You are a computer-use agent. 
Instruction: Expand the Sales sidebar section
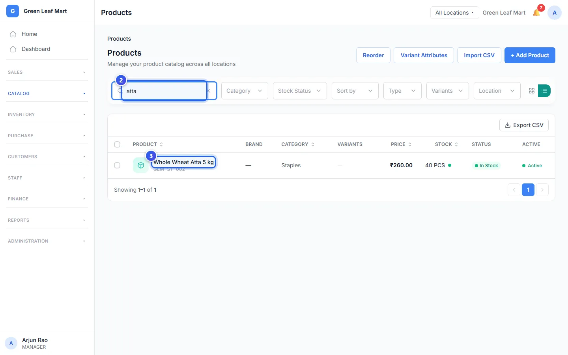[x=47, y=72]
